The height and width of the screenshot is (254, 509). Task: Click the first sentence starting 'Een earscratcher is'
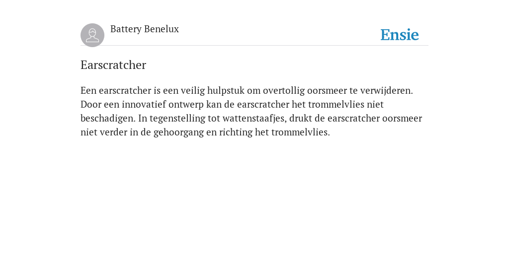point(247,91)
